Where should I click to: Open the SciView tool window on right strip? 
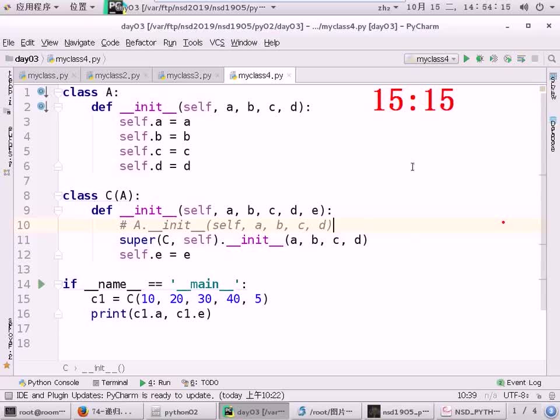(553, 86)
